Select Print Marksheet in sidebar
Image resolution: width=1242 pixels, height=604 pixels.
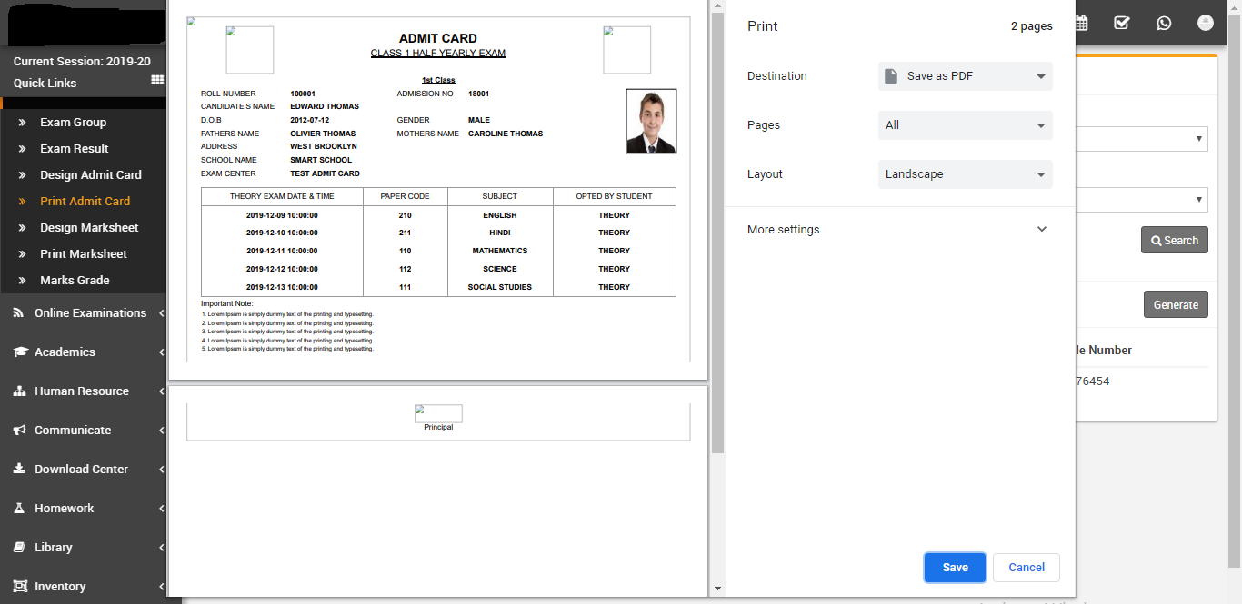[x=84, y=254]
